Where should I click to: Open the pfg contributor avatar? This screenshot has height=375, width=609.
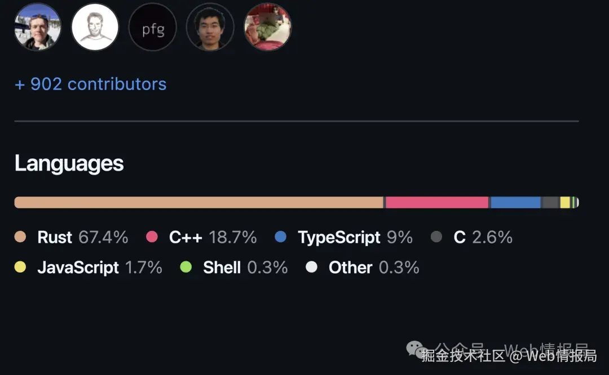pos(153,27)
